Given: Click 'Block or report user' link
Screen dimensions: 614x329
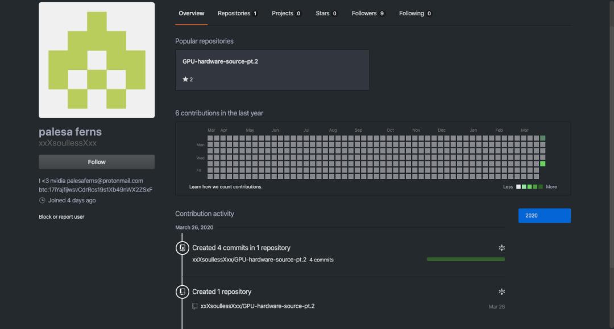Looking at the screenshot, I should coord(61,216).
